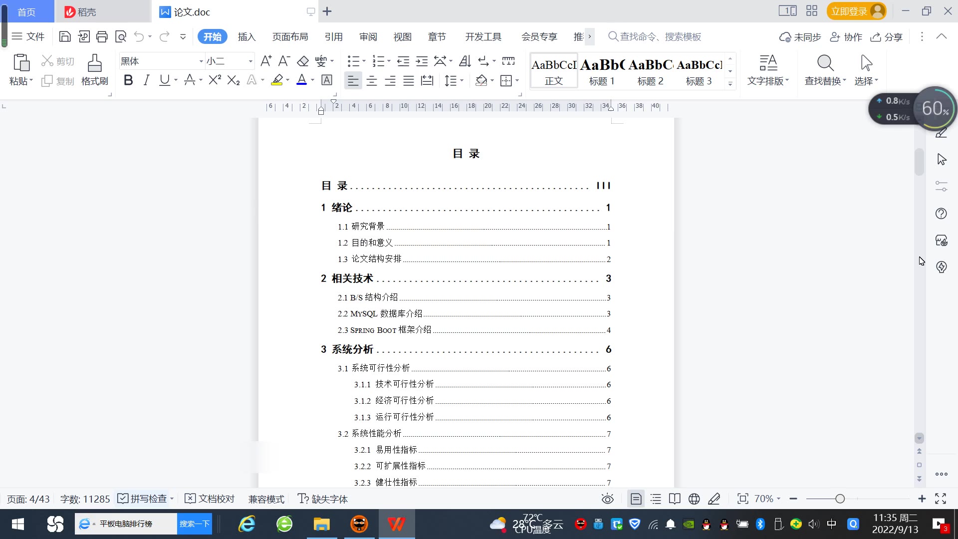Toggle spell check (拼写检查) in status bar
Image resolution: width=958 pixels, height=539 pixels.
(143, 499)
